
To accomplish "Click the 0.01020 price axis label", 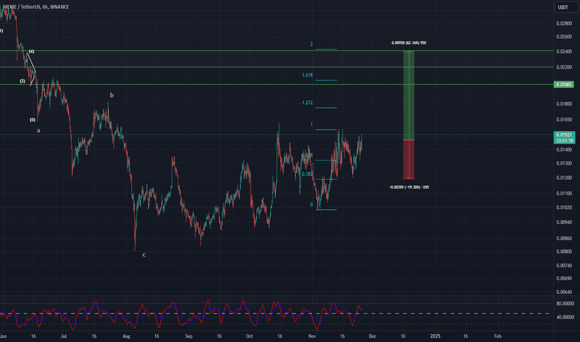I will tap(564, 208).
